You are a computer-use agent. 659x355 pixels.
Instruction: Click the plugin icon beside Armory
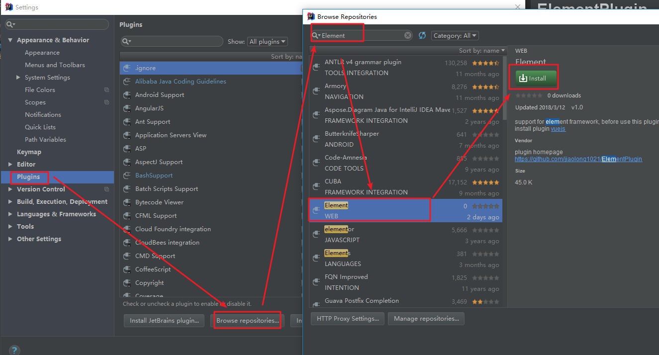click(x=316, y=91)
